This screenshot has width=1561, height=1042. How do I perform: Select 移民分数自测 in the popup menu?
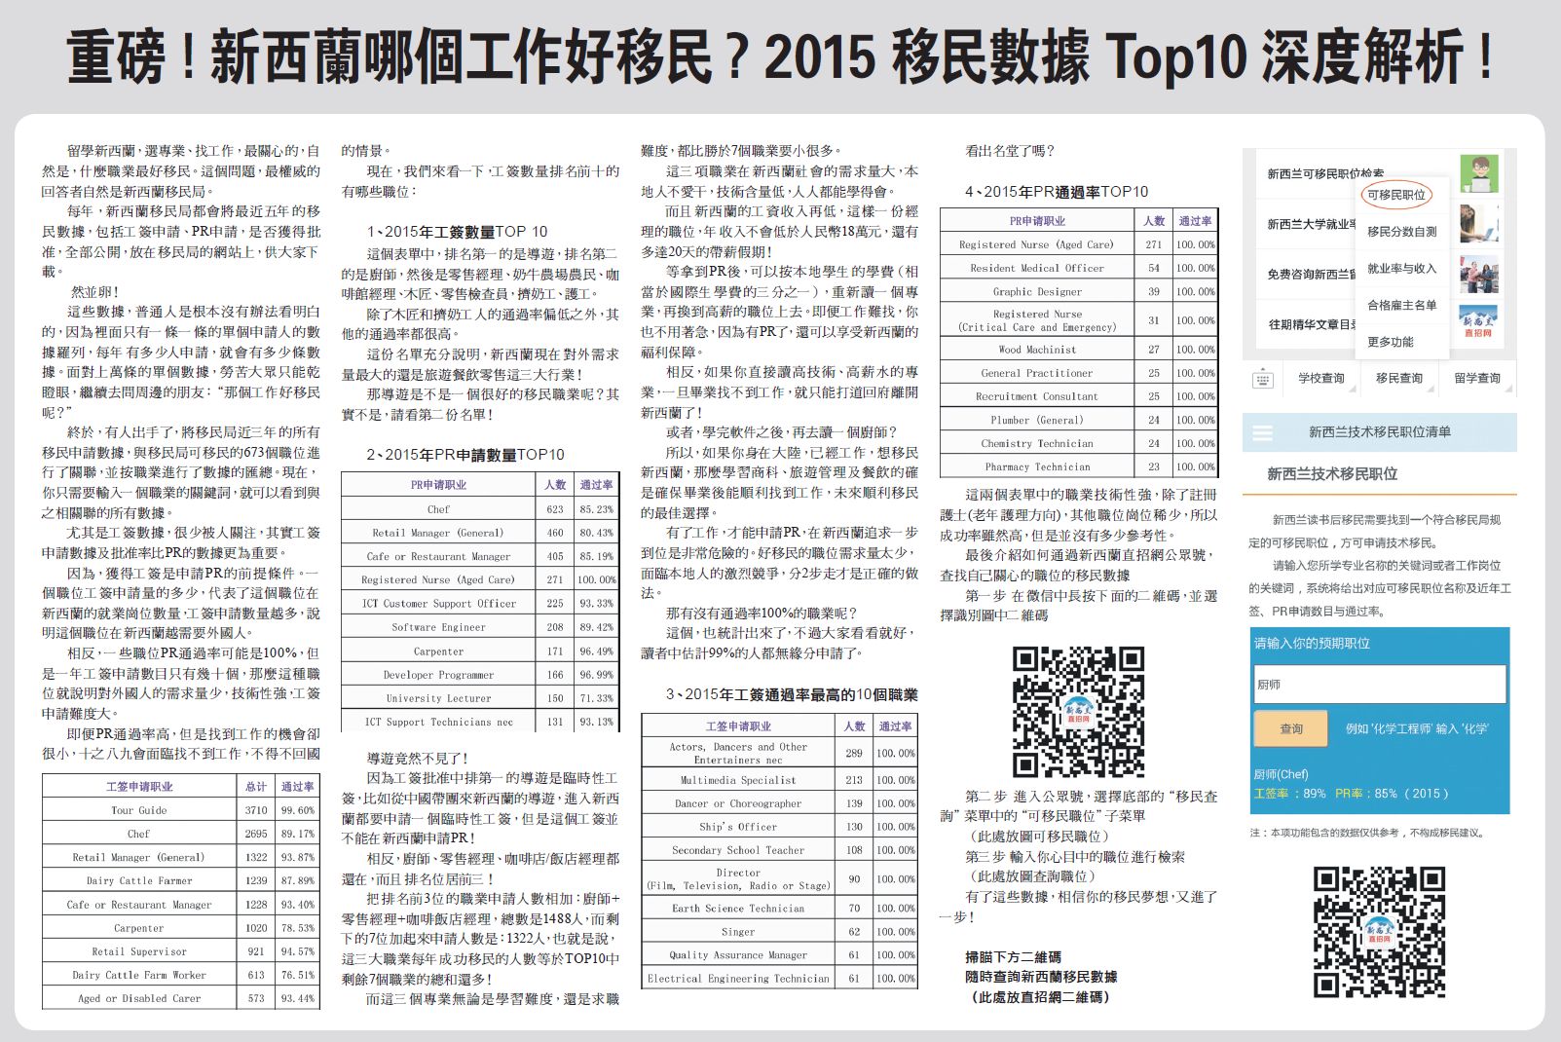tap(1401, 232)
